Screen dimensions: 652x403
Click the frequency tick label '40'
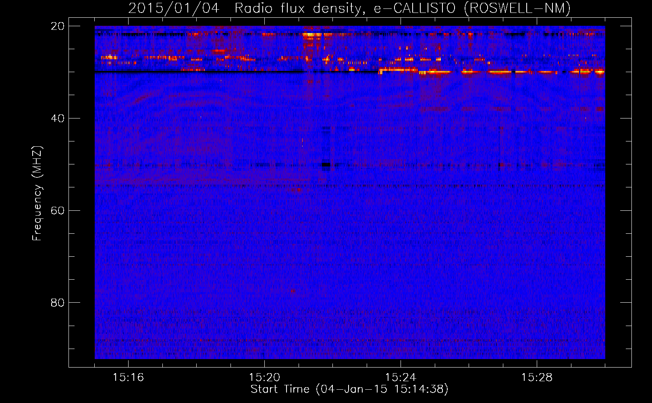[x=57, y=118]
